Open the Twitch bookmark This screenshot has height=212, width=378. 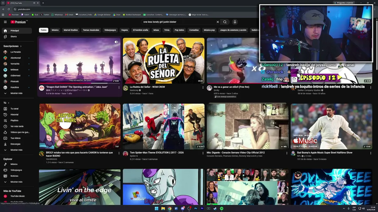click(25, 14)
